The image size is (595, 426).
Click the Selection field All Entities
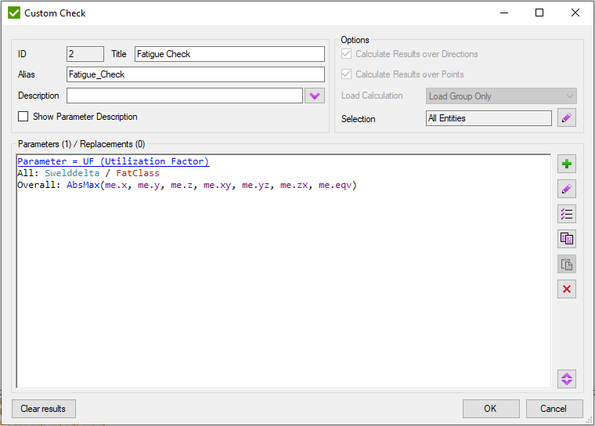[x=489, y=118]
